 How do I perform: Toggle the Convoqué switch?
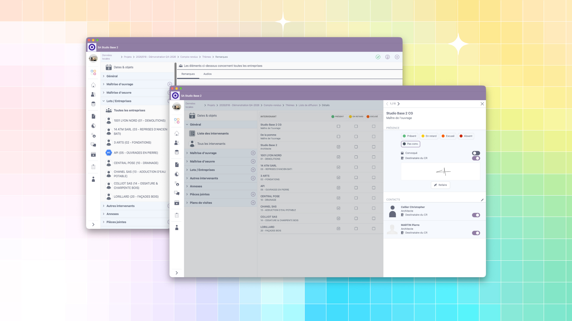point(476,153)
